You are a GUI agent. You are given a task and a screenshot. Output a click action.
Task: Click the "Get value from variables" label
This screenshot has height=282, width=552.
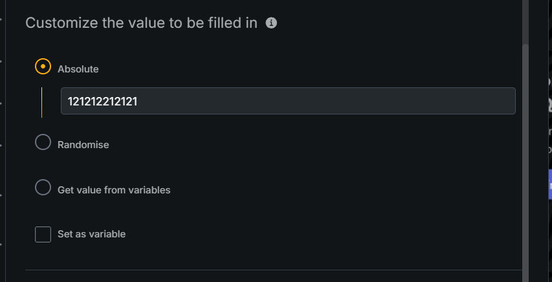[114, 190]
